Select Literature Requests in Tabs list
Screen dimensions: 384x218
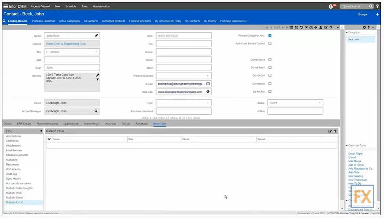(x=17, y=155)
